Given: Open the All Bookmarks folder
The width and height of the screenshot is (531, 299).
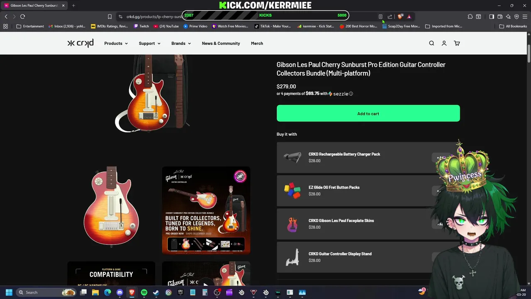Looking at the screenshot, I should point(513,26).
